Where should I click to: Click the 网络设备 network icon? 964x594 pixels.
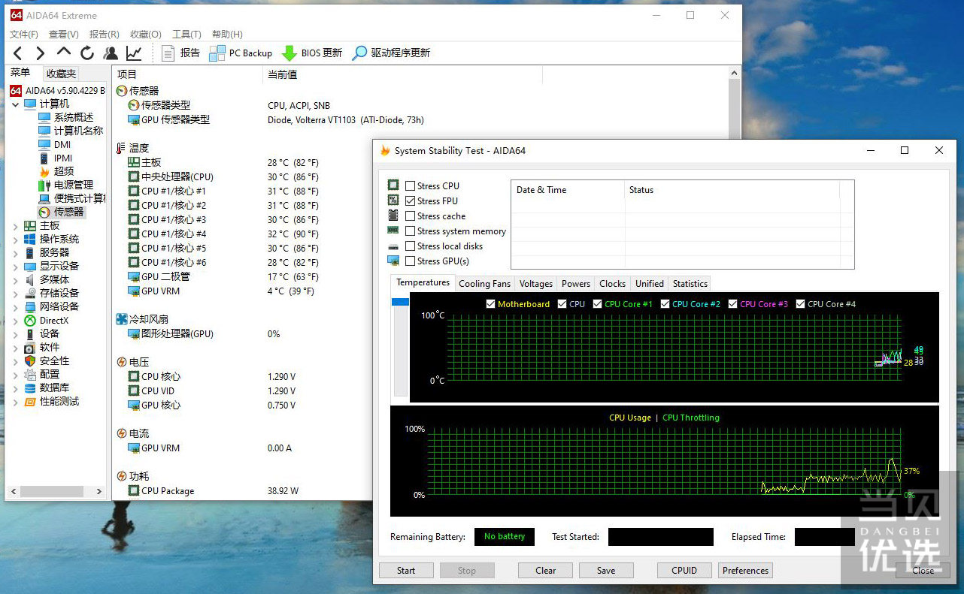(x=30, y=306)
